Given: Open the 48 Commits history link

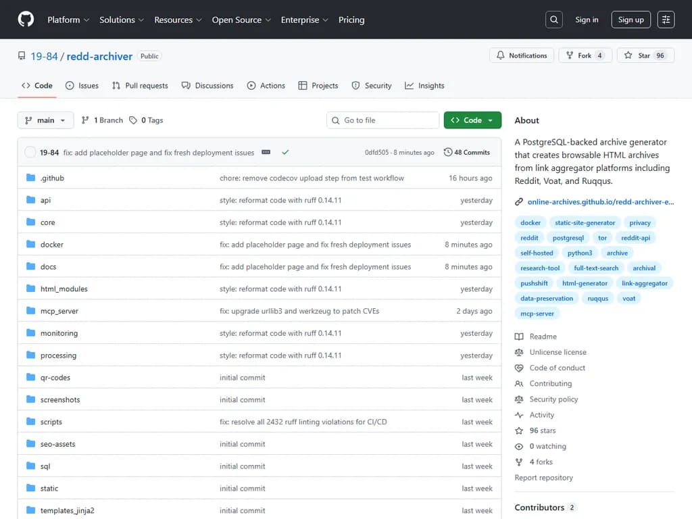Looking at the screenshot, I should tap(467, 153).
